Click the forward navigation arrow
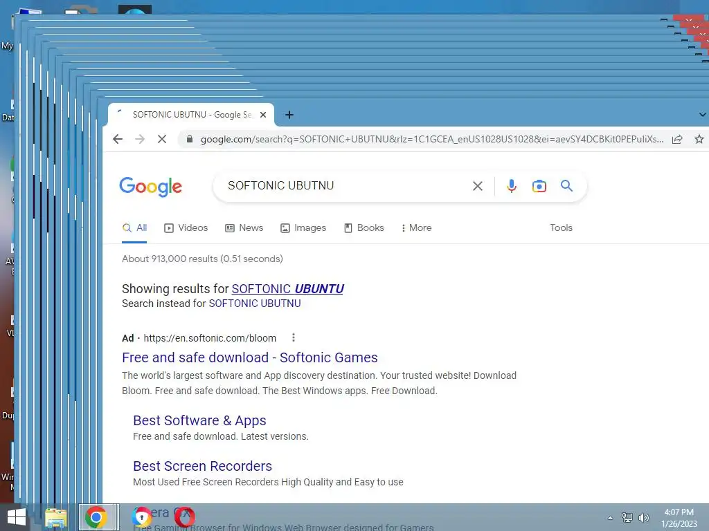This screenshot has height=531, width=709. pyautogui.click(x=140, y=139)
